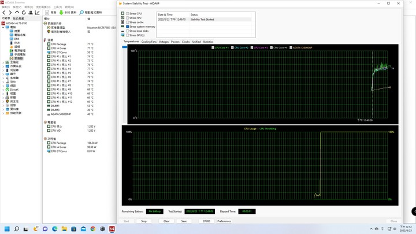The image size is (416, 234).
Task: Expand the Multimedia tree node
Action: pyautogui.click(x=3, y=78)
